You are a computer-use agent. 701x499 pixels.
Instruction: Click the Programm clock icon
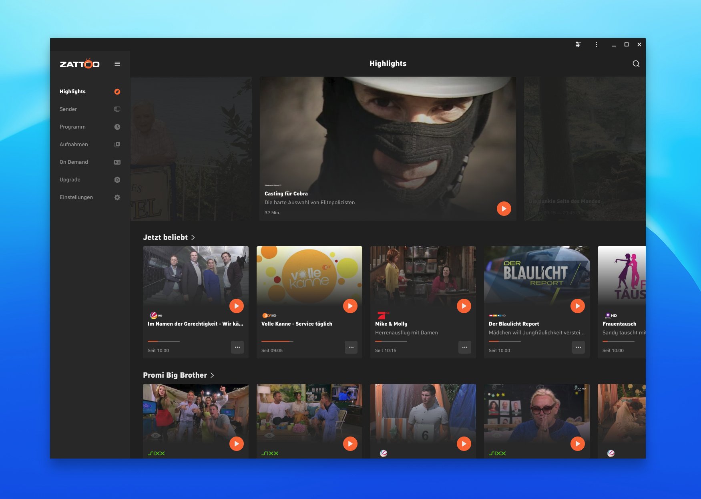(117, 127)
